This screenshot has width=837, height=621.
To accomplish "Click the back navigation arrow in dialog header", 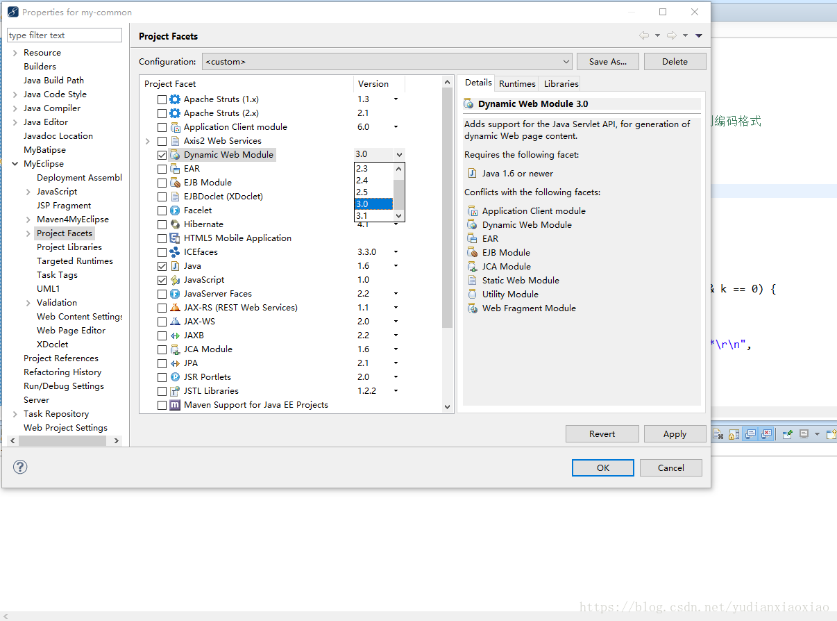I will tap(644, 35).
